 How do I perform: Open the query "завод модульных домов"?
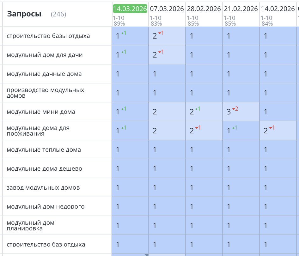click(43, 188)
